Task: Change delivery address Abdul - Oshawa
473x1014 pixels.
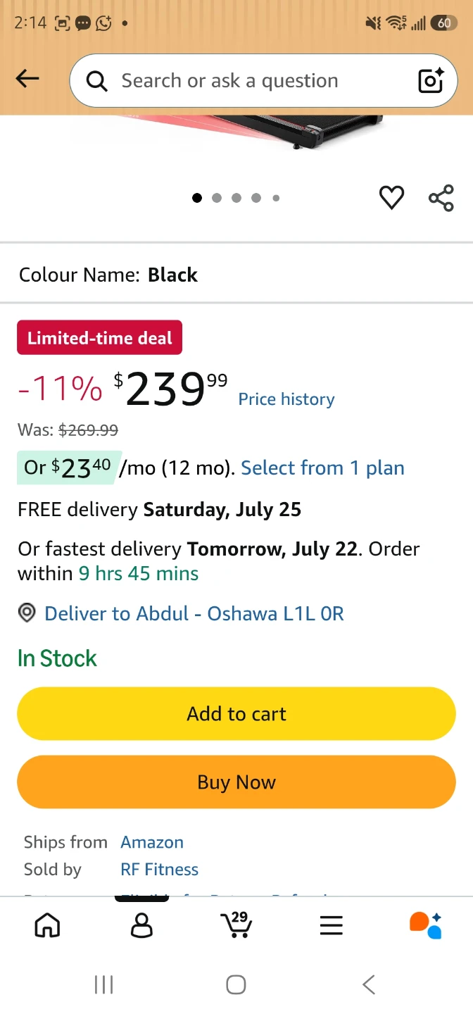Action: 194,613
